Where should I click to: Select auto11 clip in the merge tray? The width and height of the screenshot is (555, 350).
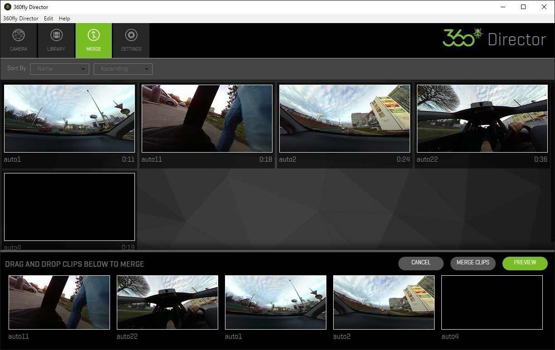[x=59, y=302]
